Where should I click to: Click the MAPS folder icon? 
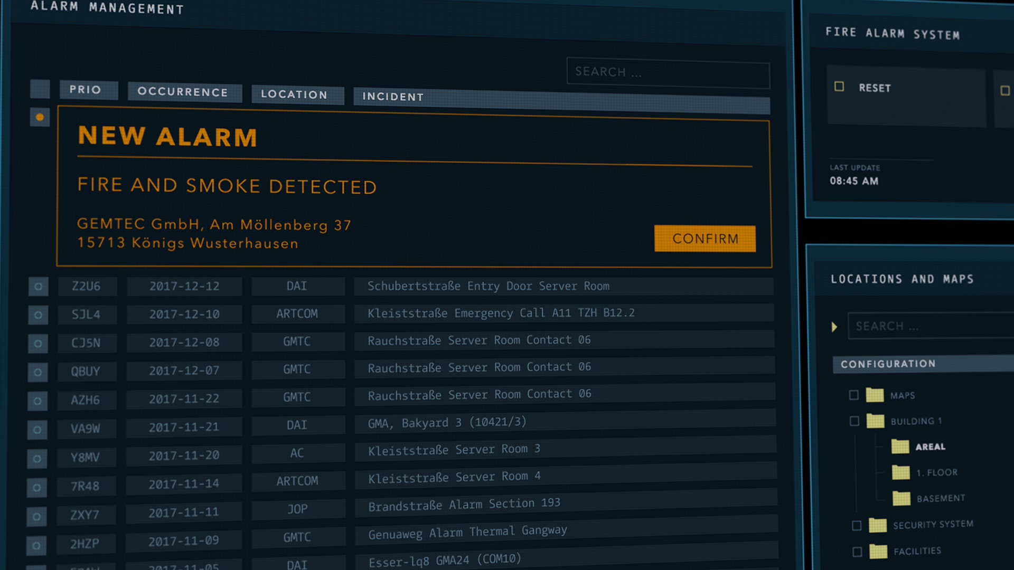[875, 395]
